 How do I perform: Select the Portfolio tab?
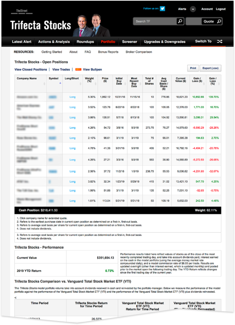[x=108, y=42]
